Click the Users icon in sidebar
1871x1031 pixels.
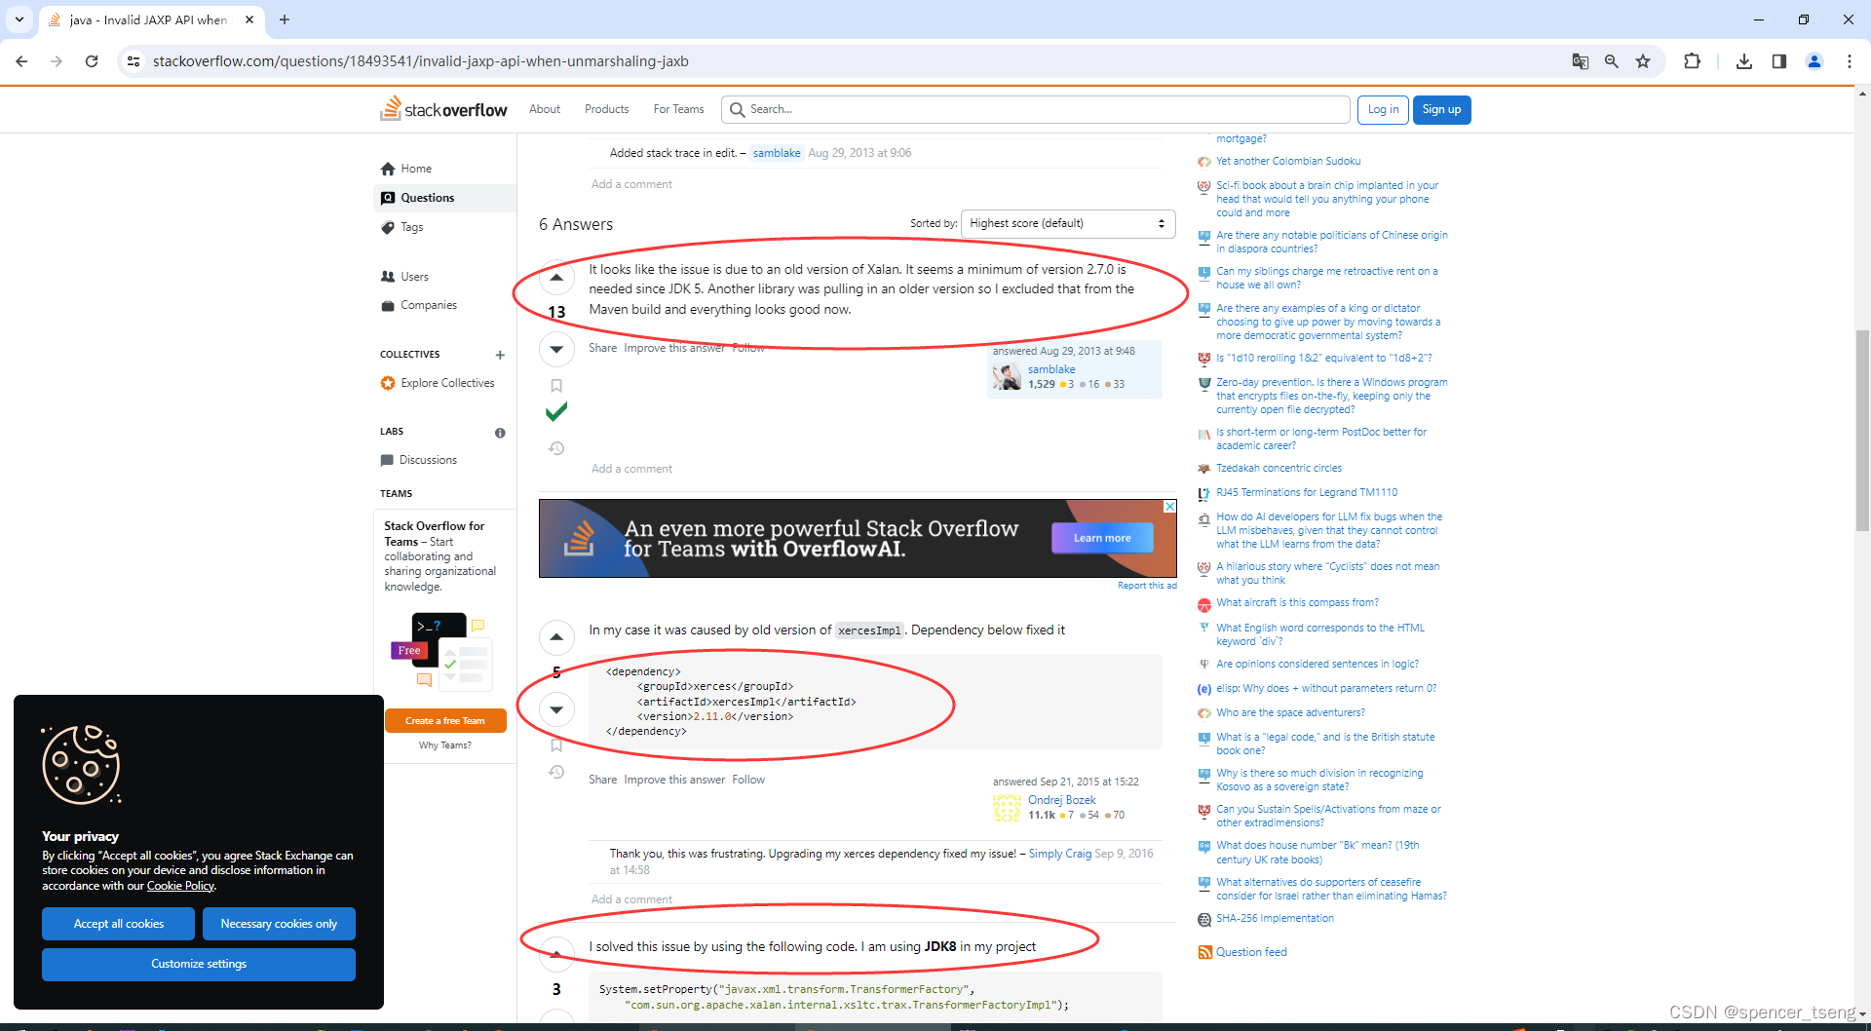[389, 276]
